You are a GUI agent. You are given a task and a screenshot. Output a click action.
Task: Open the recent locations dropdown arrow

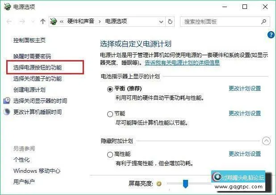[33, 21]
